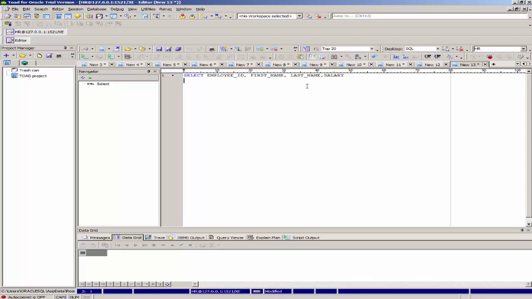This screenshot has width=532, height=299.
Task: Click the HR@127.0.0.1:1521/XE connection button
Action: [35, 32]
